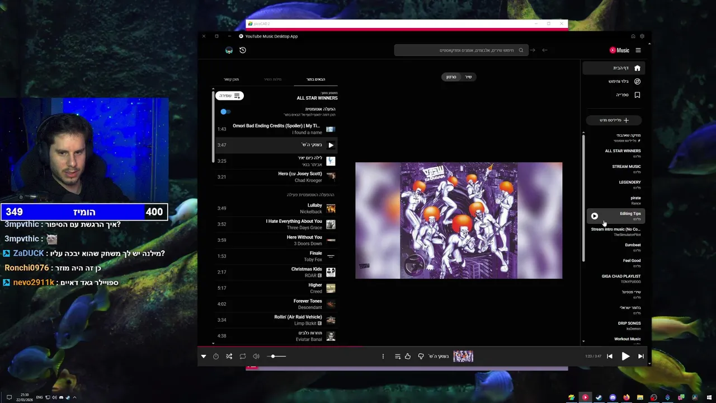Screen dimensions: 716x403
Task: Open Discord from the taskbar
Action: [613, 397]
